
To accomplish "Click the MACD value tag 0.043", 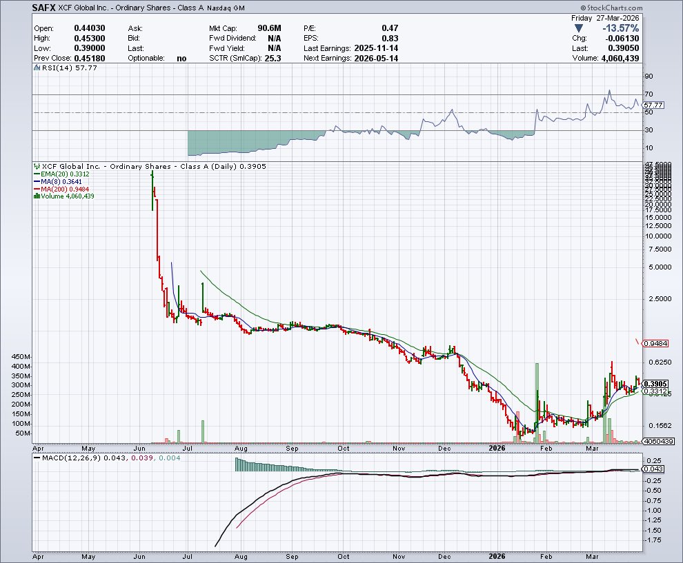I will tap(653, 469).
